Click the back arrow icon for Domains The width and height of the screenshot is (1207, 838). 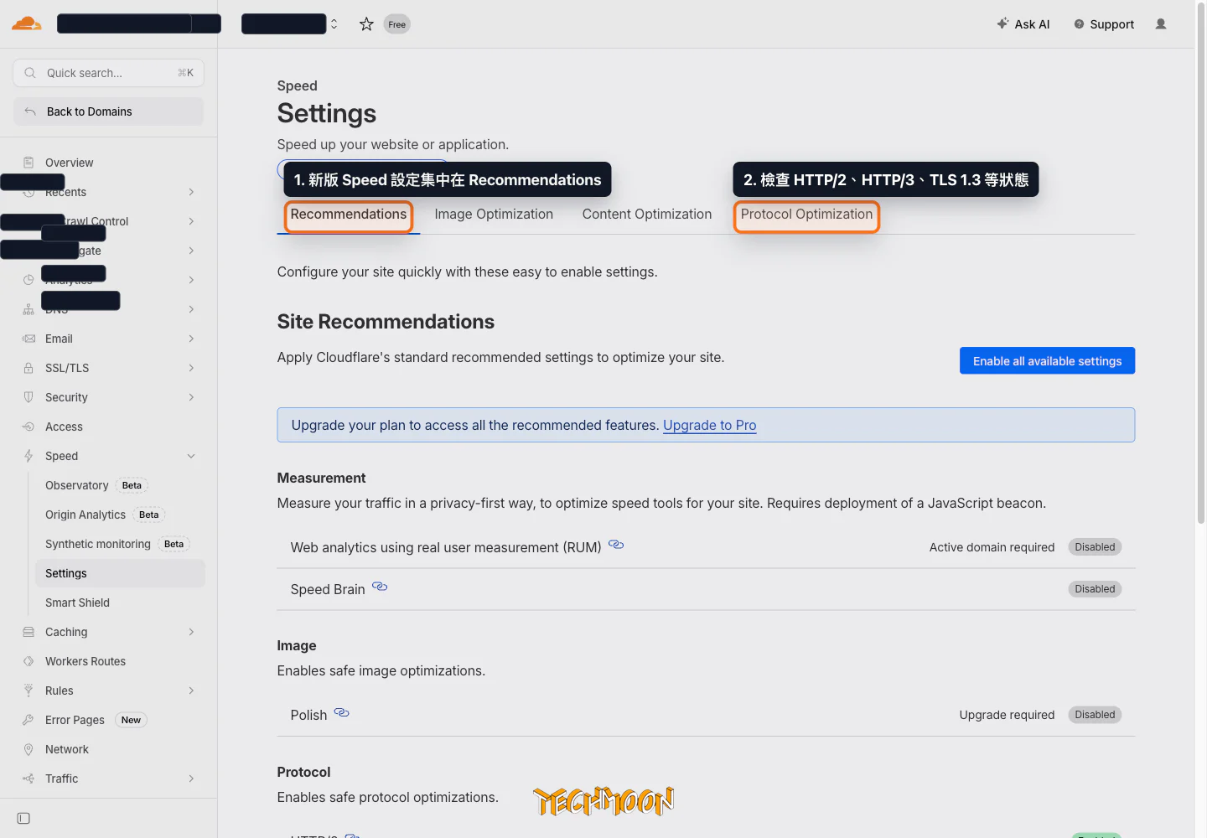tap(30, 111)
